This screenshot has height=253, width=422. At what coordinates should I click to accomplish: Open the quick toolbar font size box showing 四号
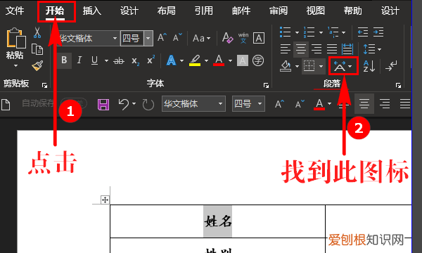(248, 103)
